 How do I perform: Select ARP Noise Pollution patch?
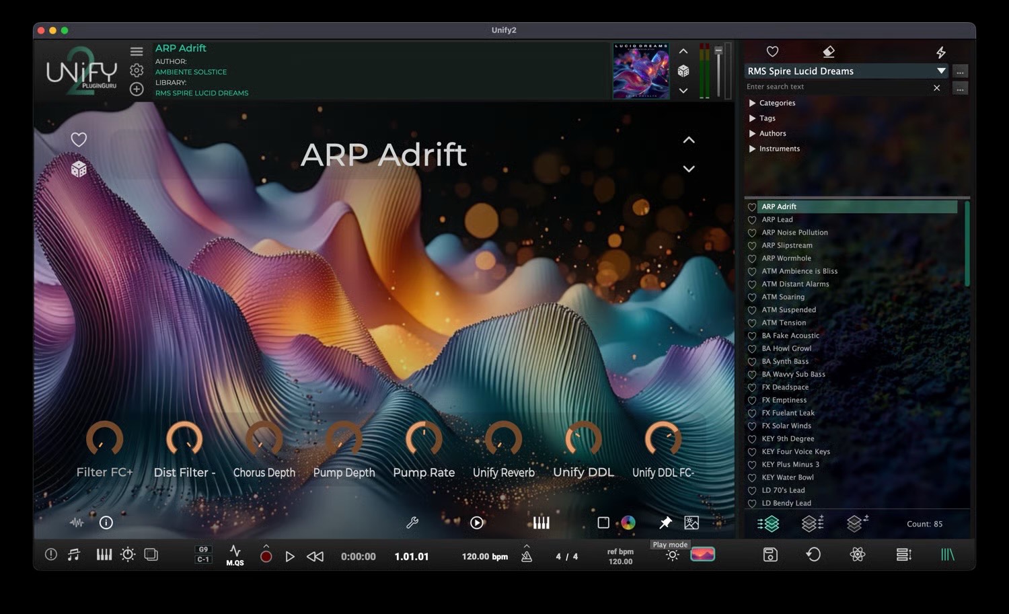794,233
